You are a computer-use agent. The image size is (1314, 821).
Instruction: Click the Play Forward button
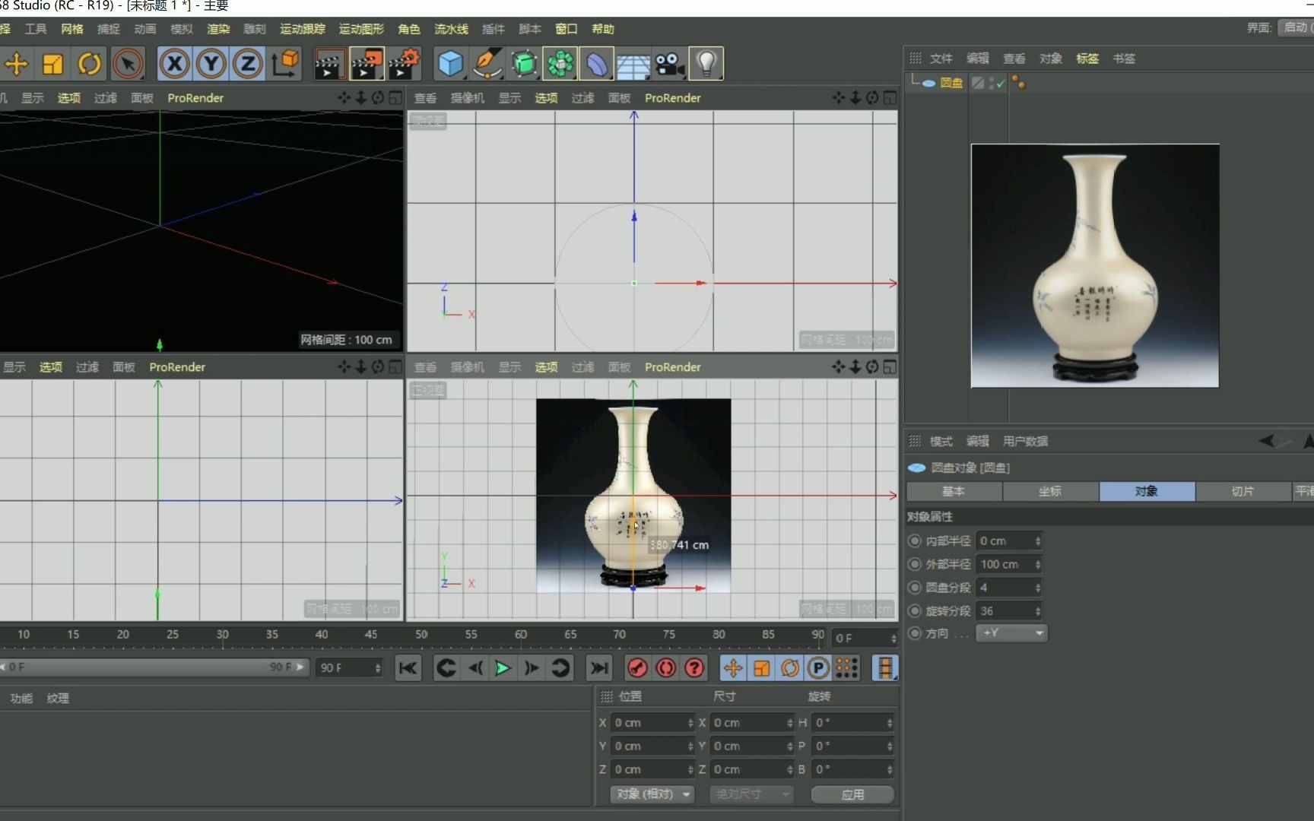pos(503,668)
